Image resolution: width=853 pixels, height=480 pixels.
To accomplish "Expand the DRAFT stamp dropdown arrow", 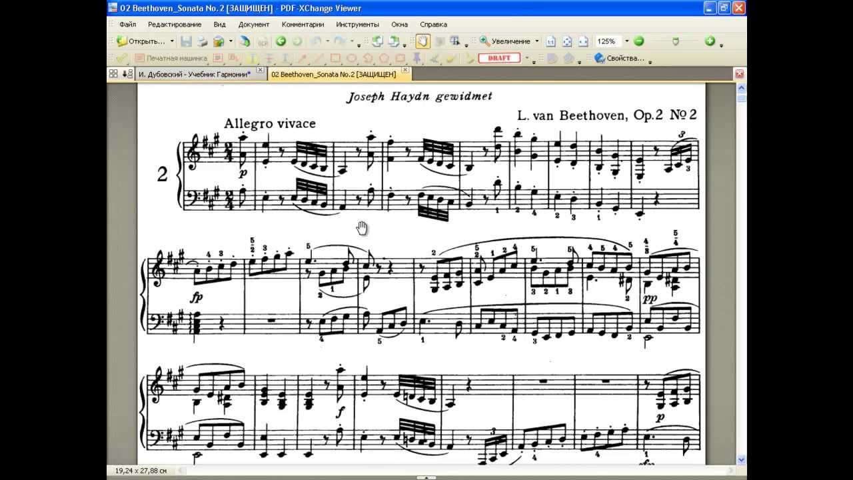I will pos(526,58).
